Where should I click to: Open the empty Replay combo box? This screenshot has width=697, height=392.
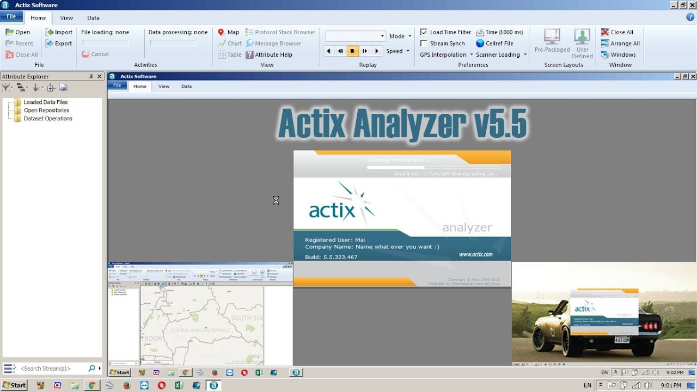(x=356, y=36)
